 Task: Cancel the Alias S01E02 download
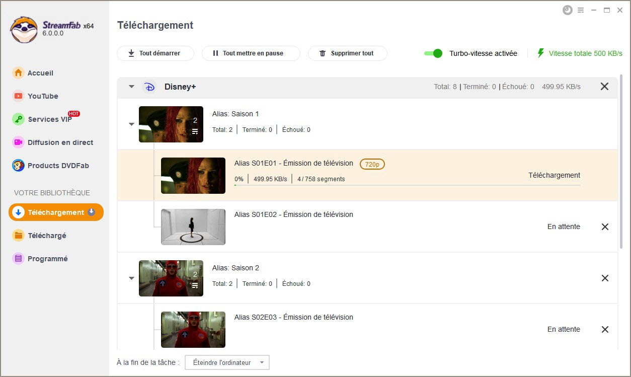click(605, 227)
